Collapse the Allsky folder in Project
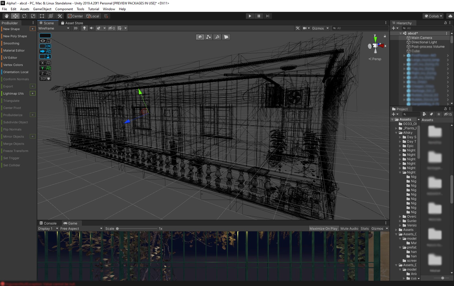 click(x=396, y=133)
